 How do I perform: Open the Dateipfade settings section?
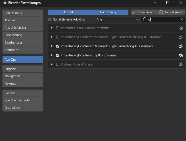click(23, 108)
